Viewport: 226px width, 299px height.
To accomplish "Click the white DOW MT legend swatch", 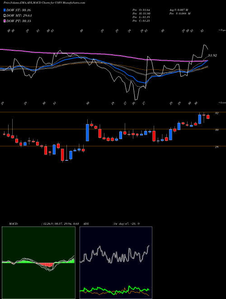I will tap(5, 16).
